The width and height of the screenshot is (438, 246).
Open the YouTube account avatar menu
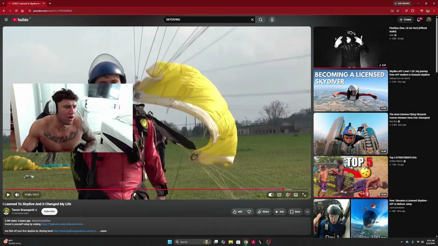pos(428,19)
